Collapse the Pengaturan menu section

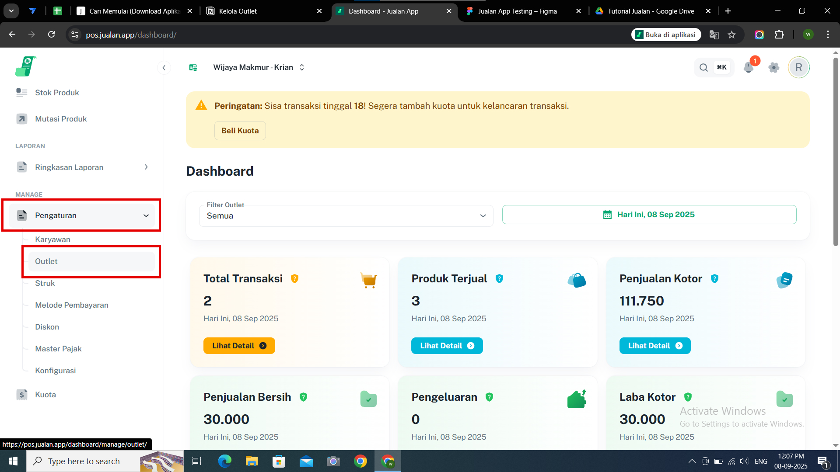(146, 215)
